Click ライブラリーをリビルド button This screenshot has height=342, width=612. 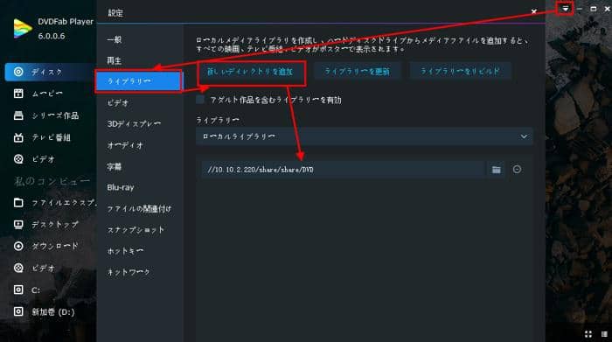click(460, 71)
